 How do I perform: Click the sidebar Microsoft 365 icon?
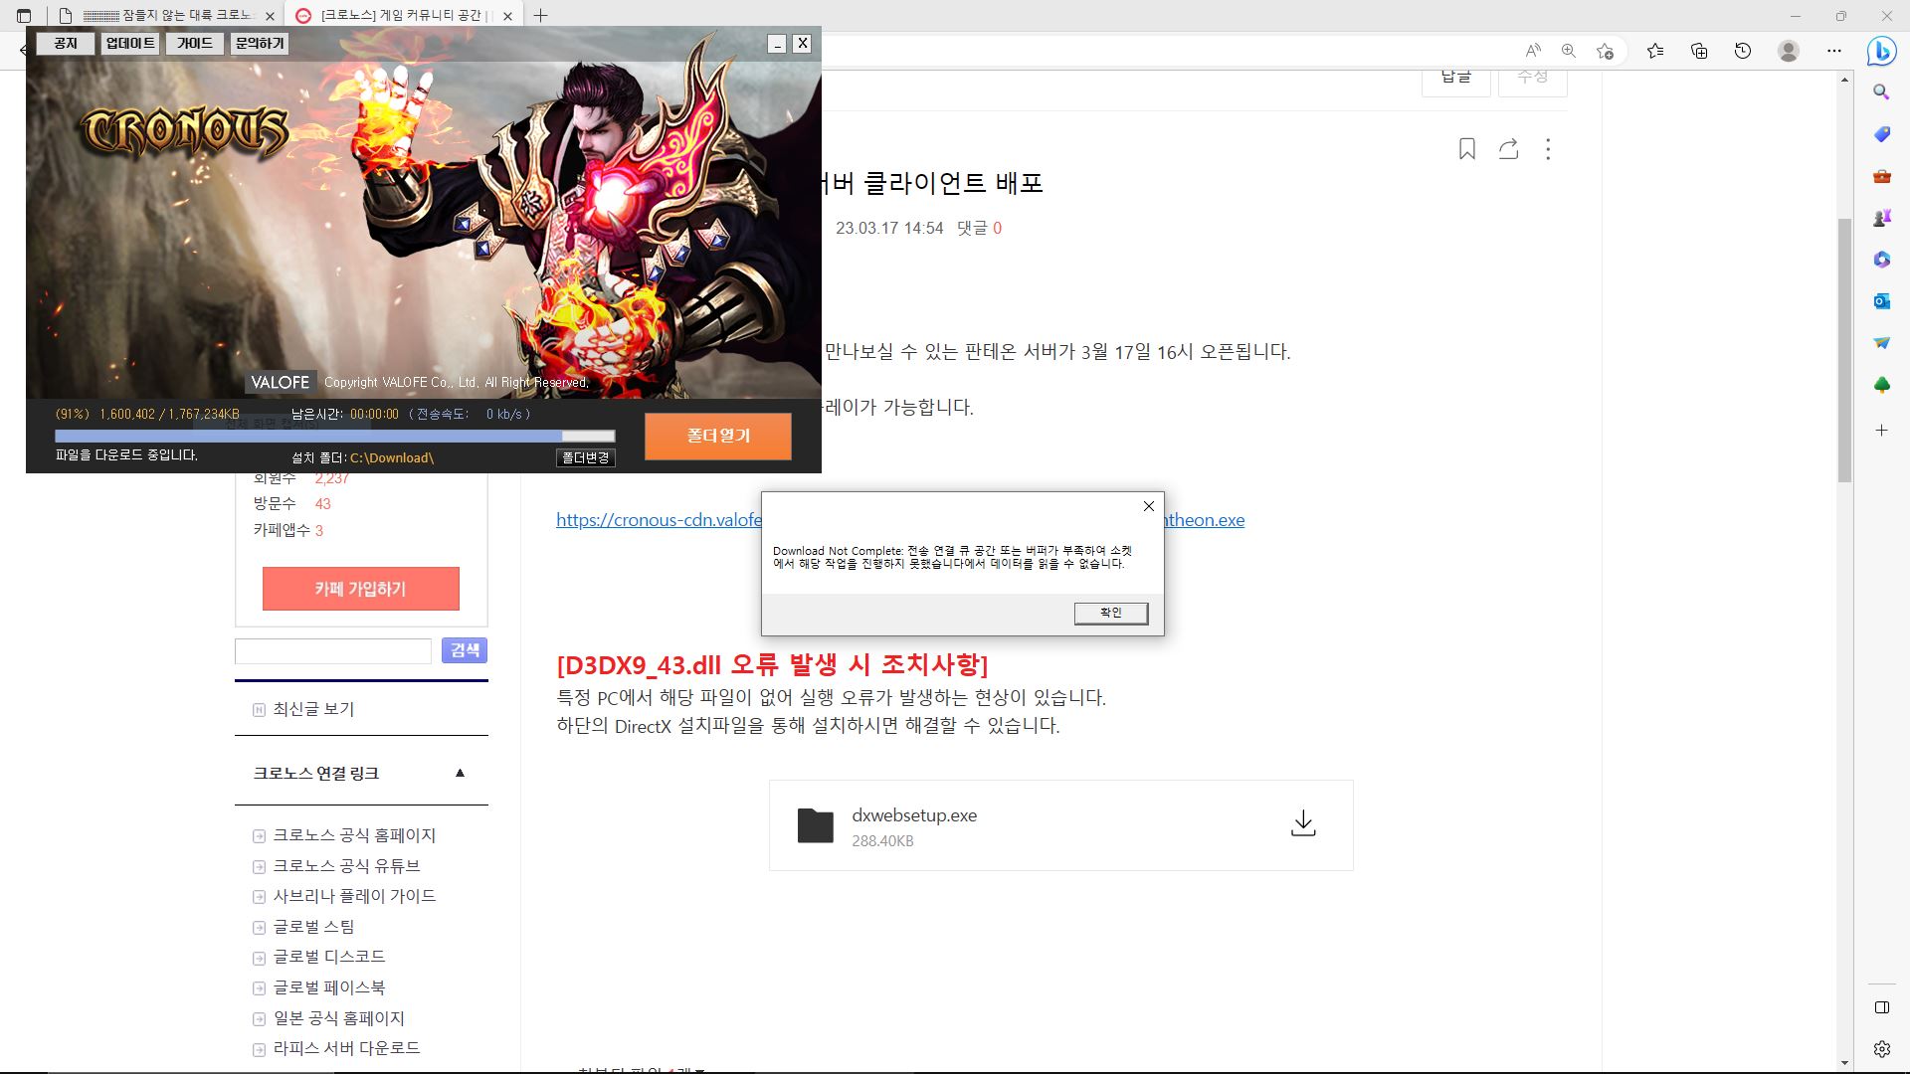[1881, 260]
